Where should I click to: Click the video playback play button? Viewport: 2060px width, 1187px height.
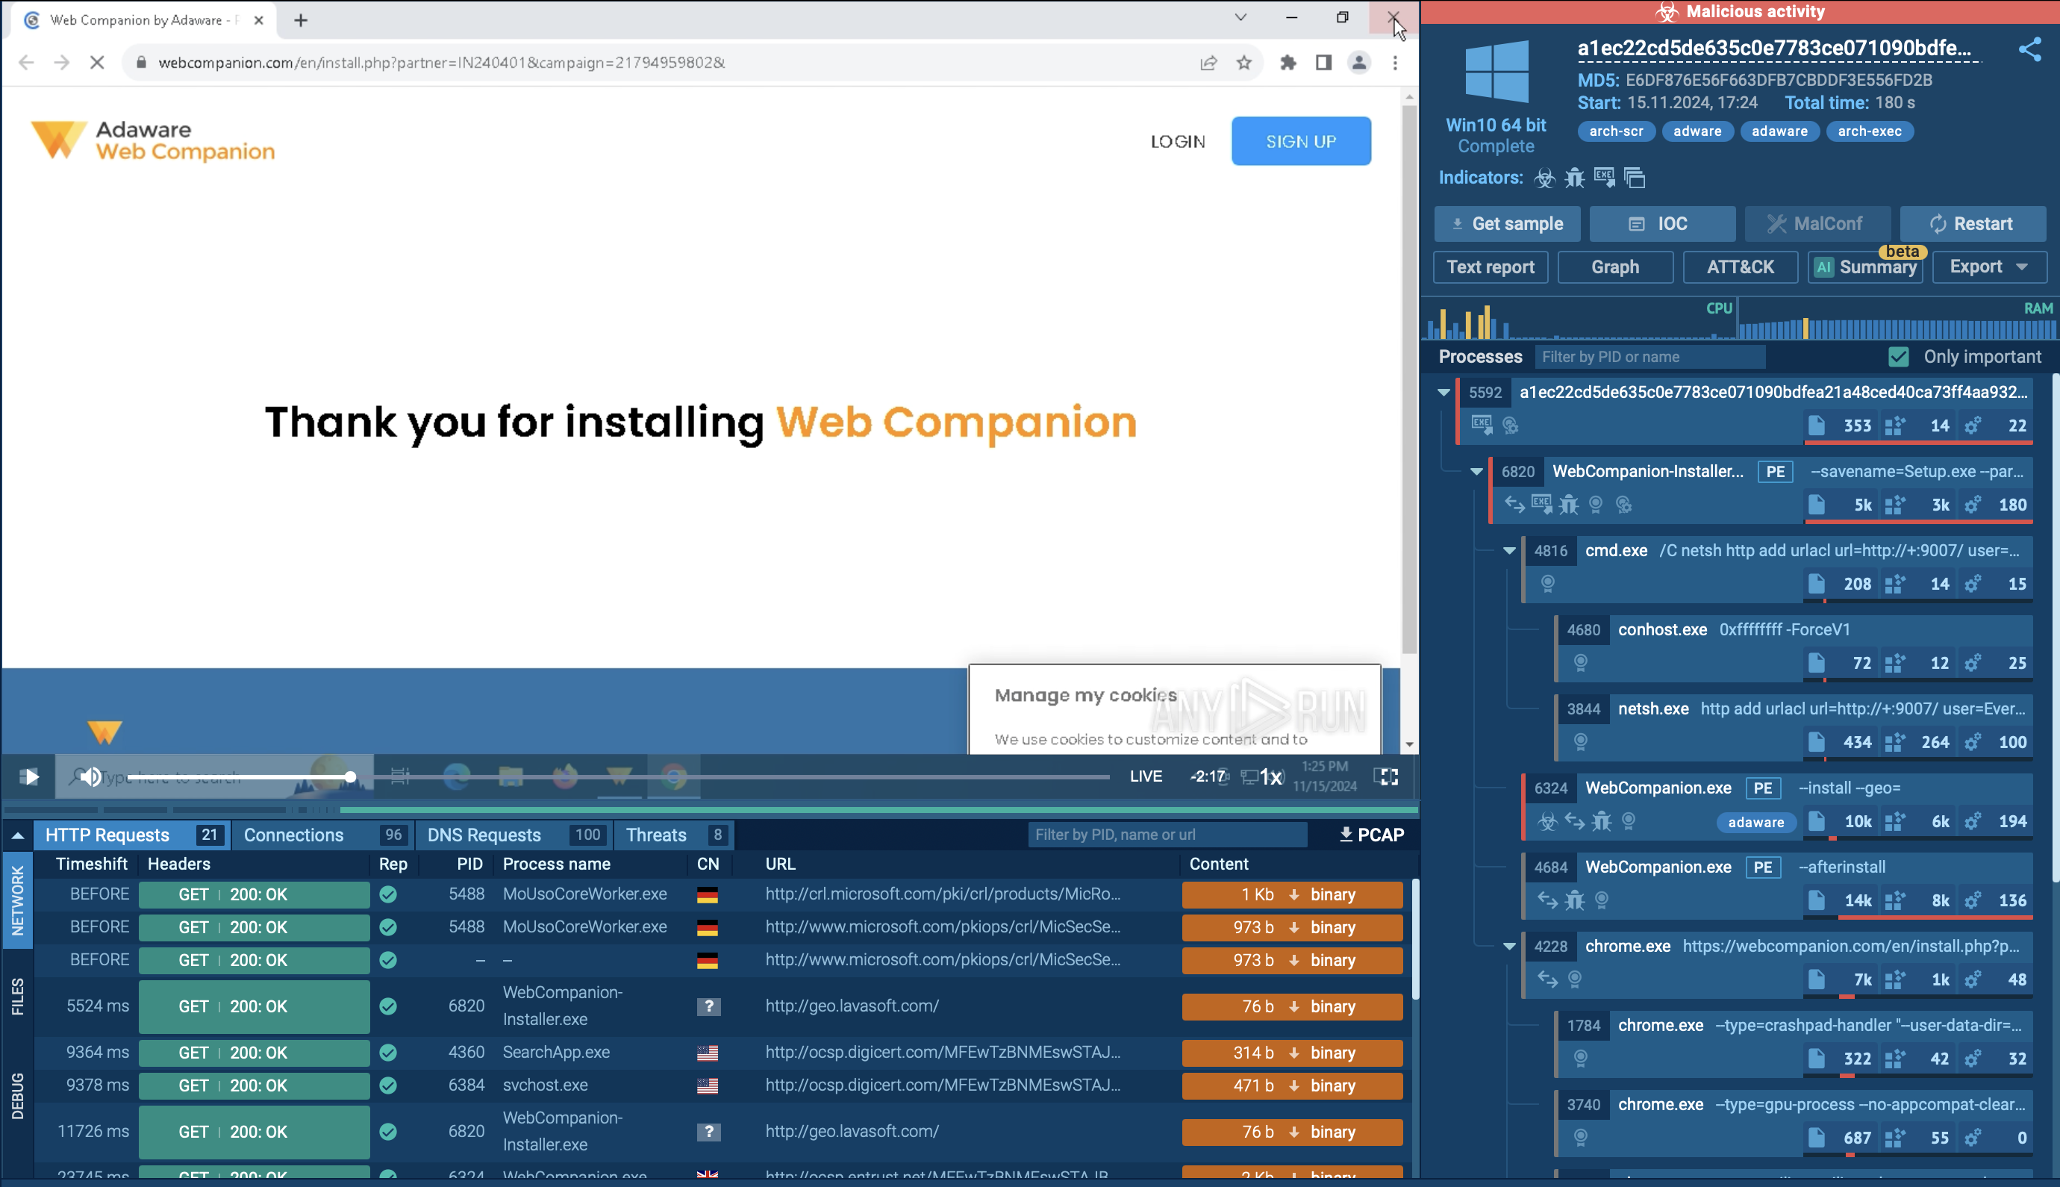coord(29,777)
